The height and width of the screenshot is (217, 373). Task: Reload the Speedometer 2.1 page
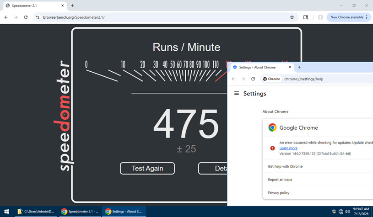26,17
